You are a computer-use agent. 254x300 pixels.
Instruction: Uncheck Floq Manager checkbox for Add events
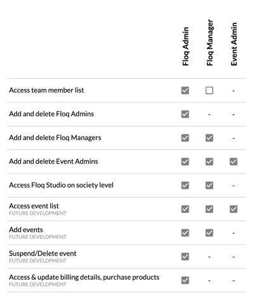[x=209, y=233]
